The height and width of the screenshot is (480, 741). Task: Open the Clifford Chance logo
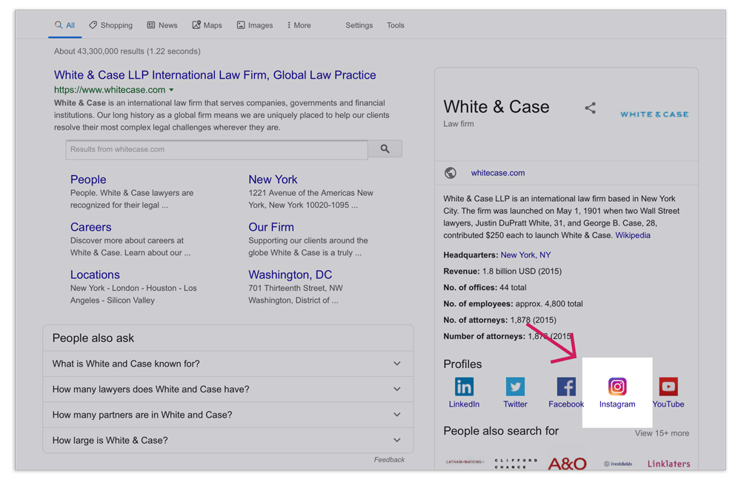pos(516,464)
